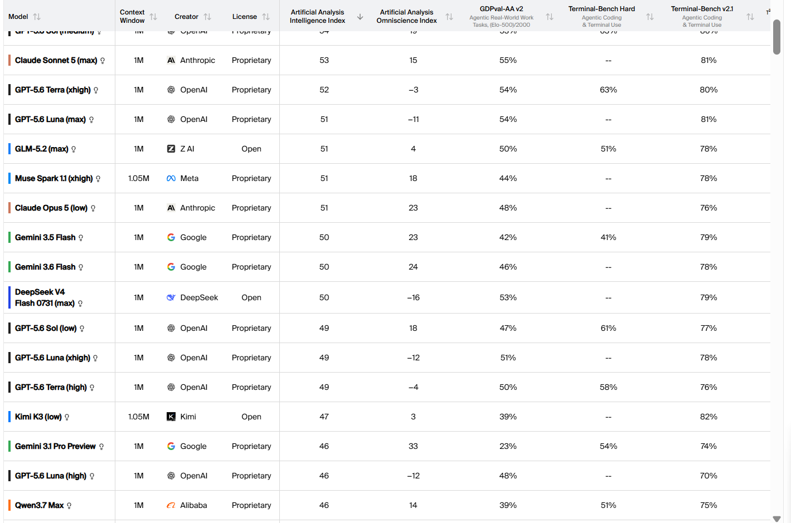Open the GLM-5.2 (max) model row
This screenshot has width=791, height=523.
click(387, 149)
